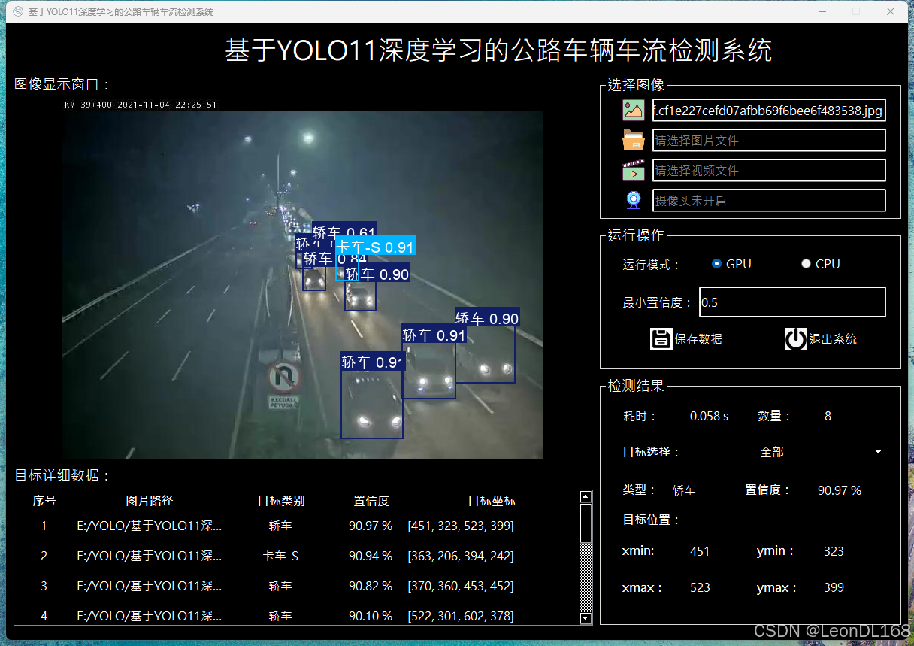Click the 请选择图片文件 folder field
This screenshot has height=646, width=914.
[769, 141]
